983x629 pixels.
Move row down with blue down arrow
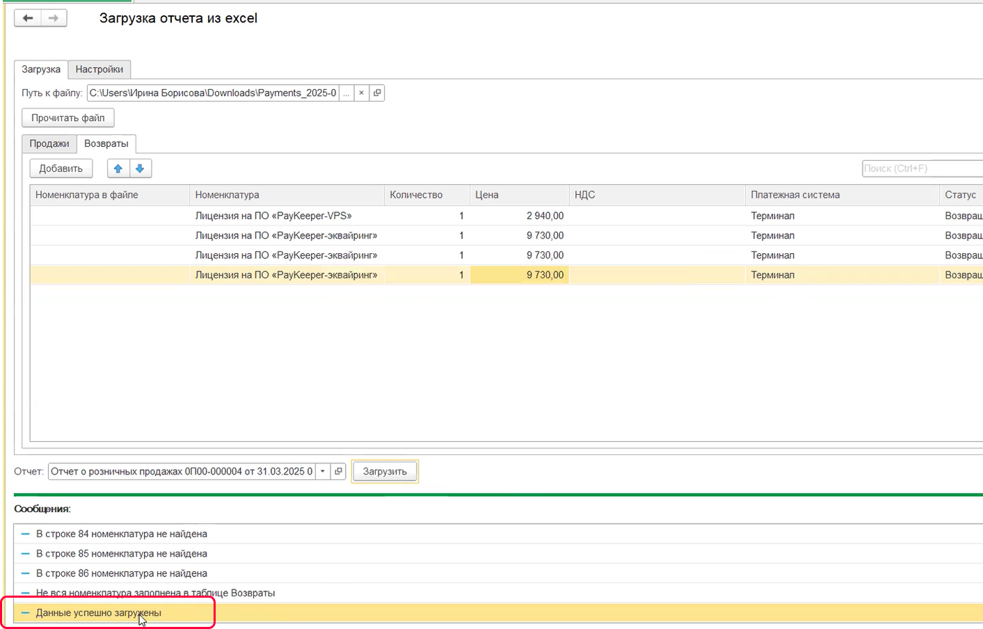140,168
